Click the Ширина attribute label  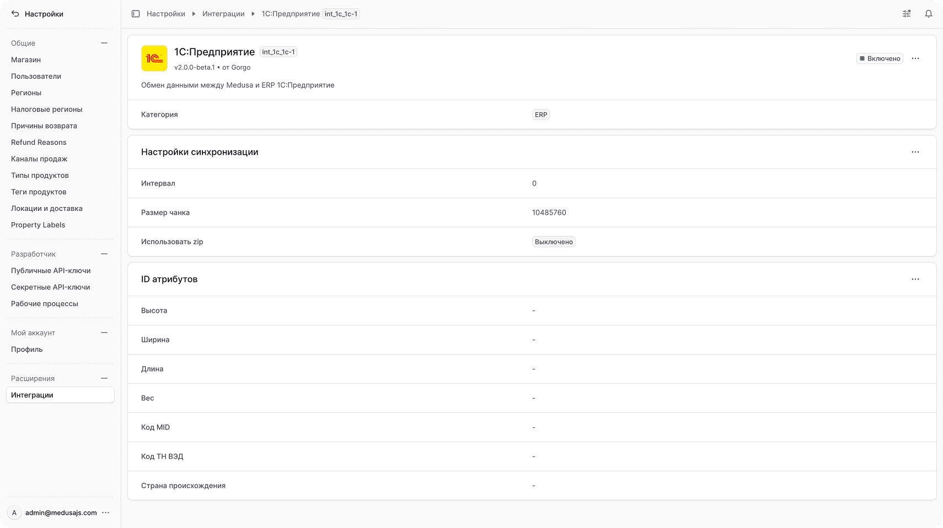(x=155, y=340)
